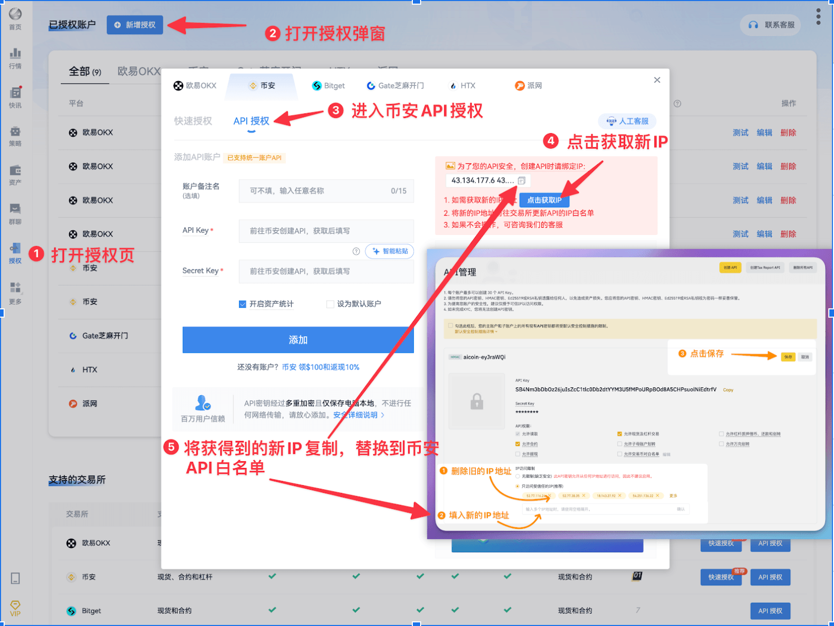This screenshot has height=626, width=834.
Task: Click the blue 添加 button
Action: (x=298, y=340)
